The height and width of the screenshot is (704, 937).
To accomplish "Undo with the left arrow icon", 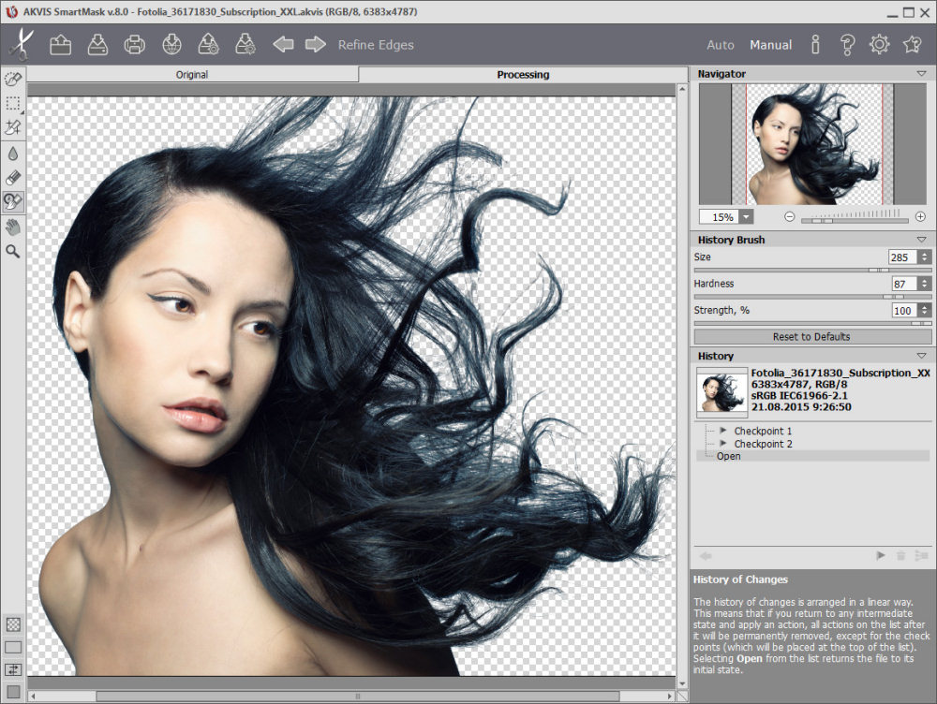I will coord(283,44).
